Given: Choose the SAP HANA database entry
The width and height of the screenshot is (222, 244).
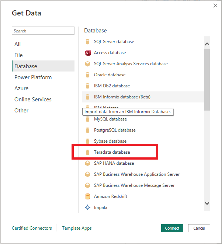Looking at the screenshot, I should tap(143, 163).
